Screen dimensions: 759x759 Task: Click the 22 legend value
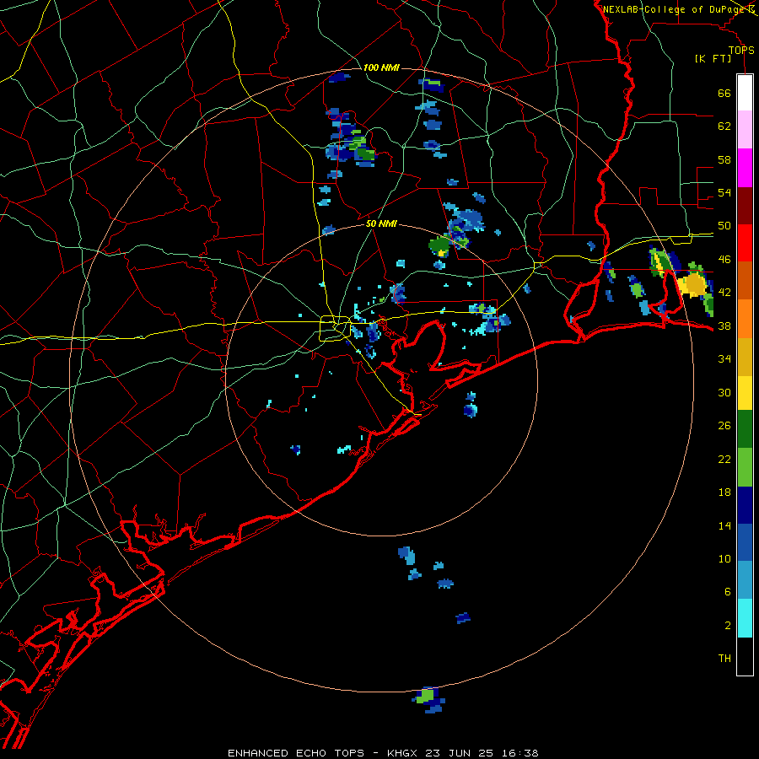pos(724,460)
